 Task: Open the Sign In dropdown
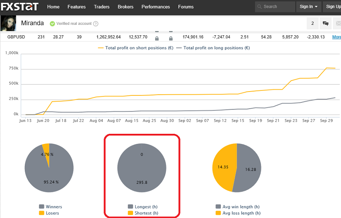pyautogui.click(x=308, y=7)
